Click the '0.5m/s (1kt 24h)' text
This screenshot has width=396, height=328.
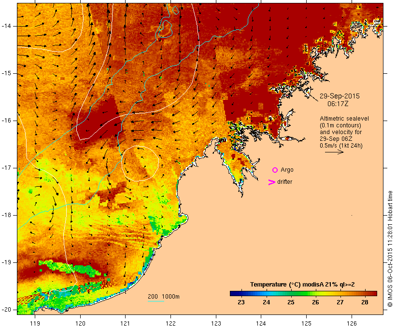pyautogui.click(x=341, y=146)
